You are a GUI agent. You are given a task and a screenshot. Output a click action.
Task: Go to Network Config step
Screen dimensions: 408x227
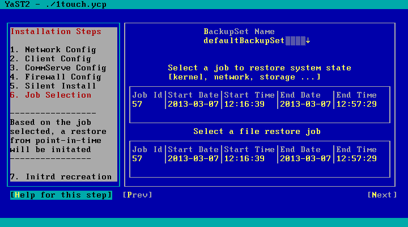coord(53,49)
